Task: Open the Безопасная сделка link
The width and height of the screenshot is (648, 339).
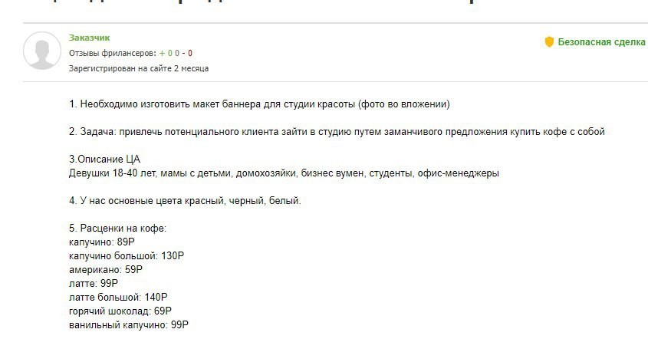Action: 601,42
